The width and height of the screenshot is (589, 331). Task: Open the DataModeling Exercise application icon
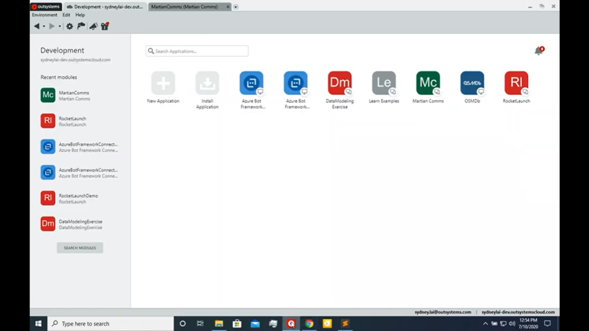[x=340, y=83]
